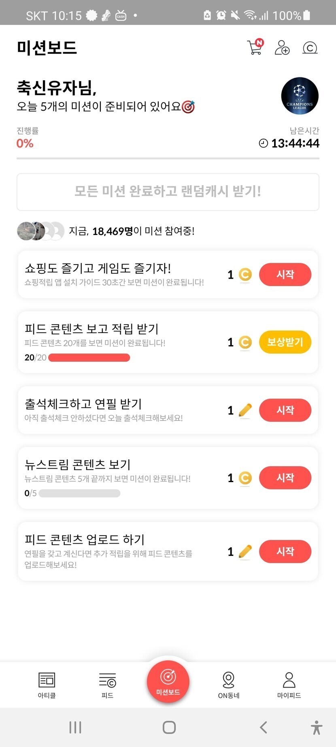Tap the Champions League profile picture
Image resolution: width=336 pixels, height=747 pixels.
point(300,96)
